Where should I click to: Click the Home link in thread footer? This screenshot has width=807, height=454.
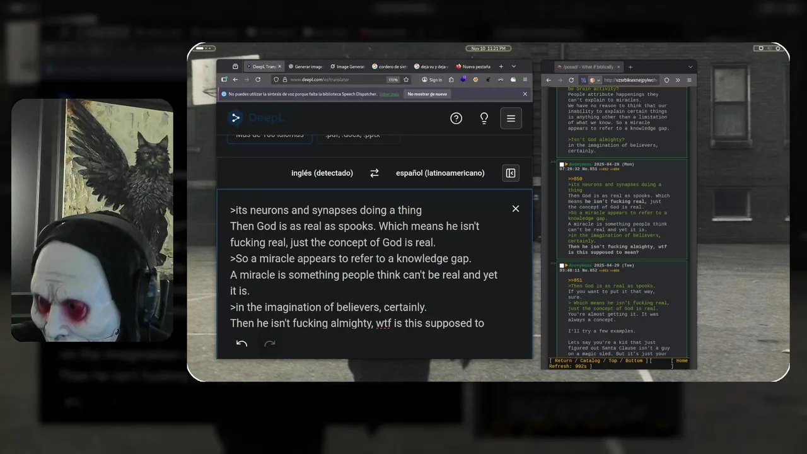coord(682,361)
